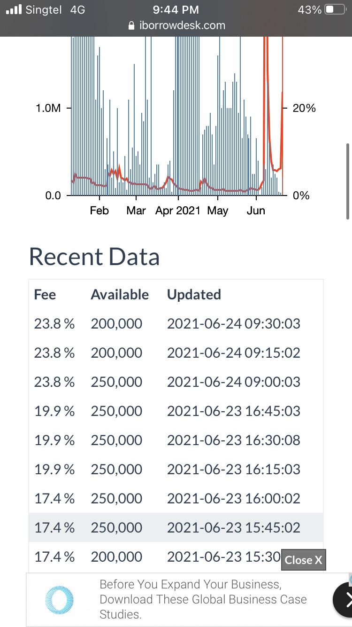This screenshot has width=352, height=627.
Task: Tap the 9:44 PM clock in status bar
Action: click(x=176, y=9)
